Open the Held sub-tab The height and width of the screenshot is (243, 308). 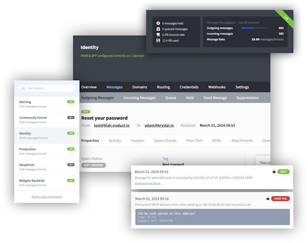190,98
